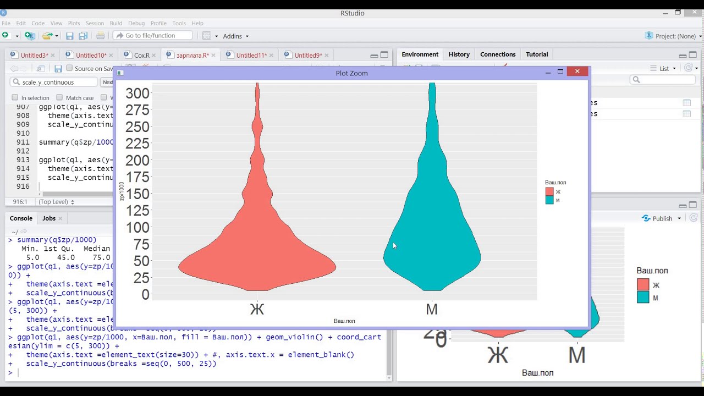Minimize the Environment pane
The image size is (704, 396).
coord(683,55)
